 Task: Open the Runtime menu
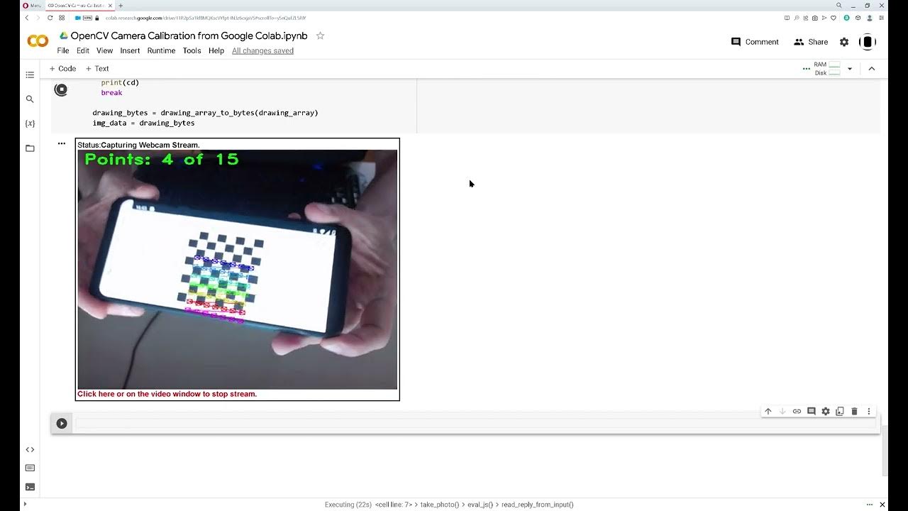(x=161, y=51)
